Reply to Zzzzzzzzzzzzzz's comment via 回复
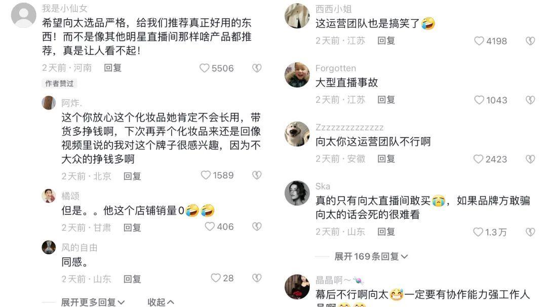Image resolution: width=547 pixels, height=307 pixels. pos(386,159)
